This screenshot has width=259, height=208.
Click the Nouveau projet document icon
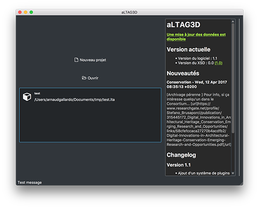(x=76, y=60)
